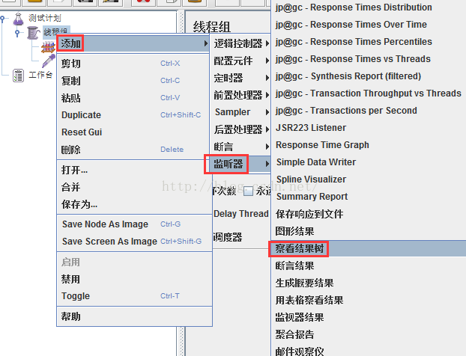Viewport: 466px width, 356px height.
Task: Add 察看结果树 listener
Action: 369,248
